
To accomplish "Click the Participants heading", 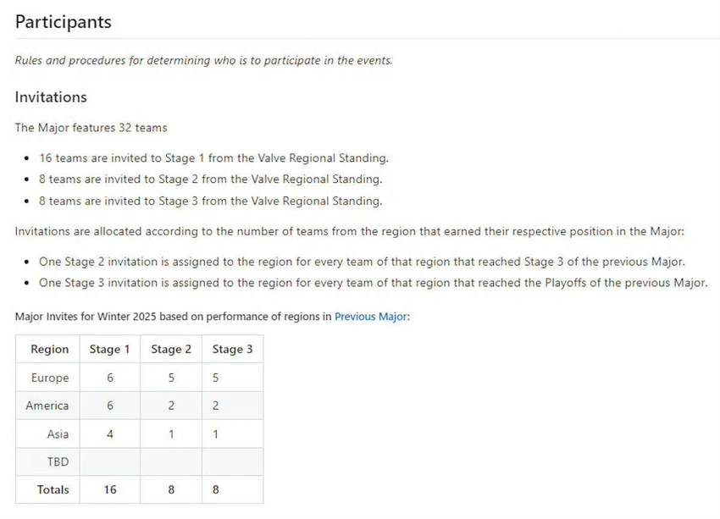I will pos(64,22).
